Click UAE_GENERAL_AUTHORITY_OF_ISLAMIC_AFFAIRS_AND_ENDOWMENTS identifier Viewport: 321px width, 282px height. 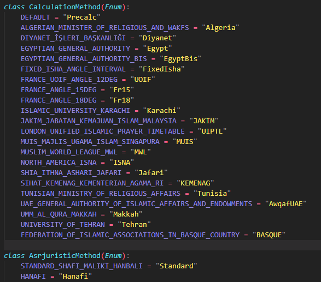[x=136, y=204]
